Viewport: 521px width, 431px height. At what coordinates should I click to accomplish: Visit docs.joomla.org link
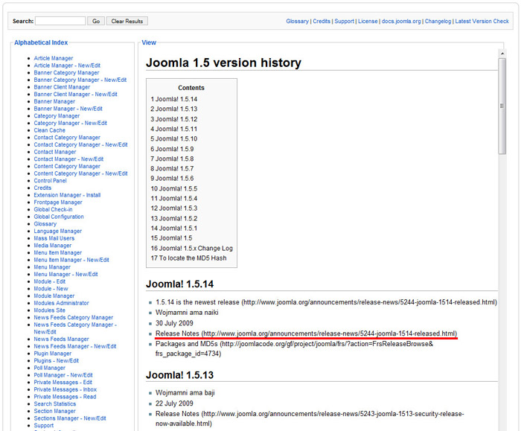tap(401, 21)
